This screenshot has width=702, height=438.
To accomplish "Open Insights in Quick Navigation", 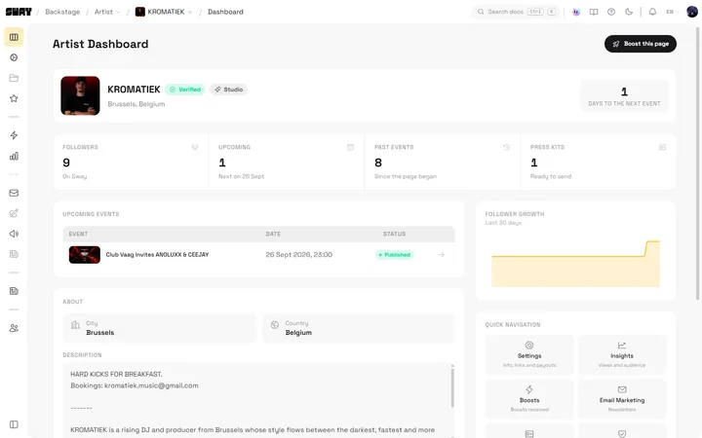I will (x=622, y=355).
